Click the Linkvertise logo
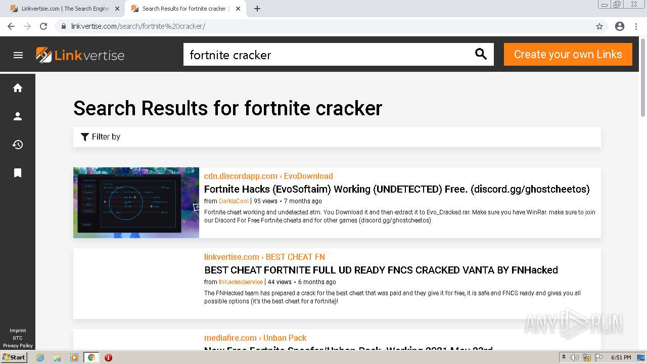This screenshot has width=647, height=364. coord(80,55)
